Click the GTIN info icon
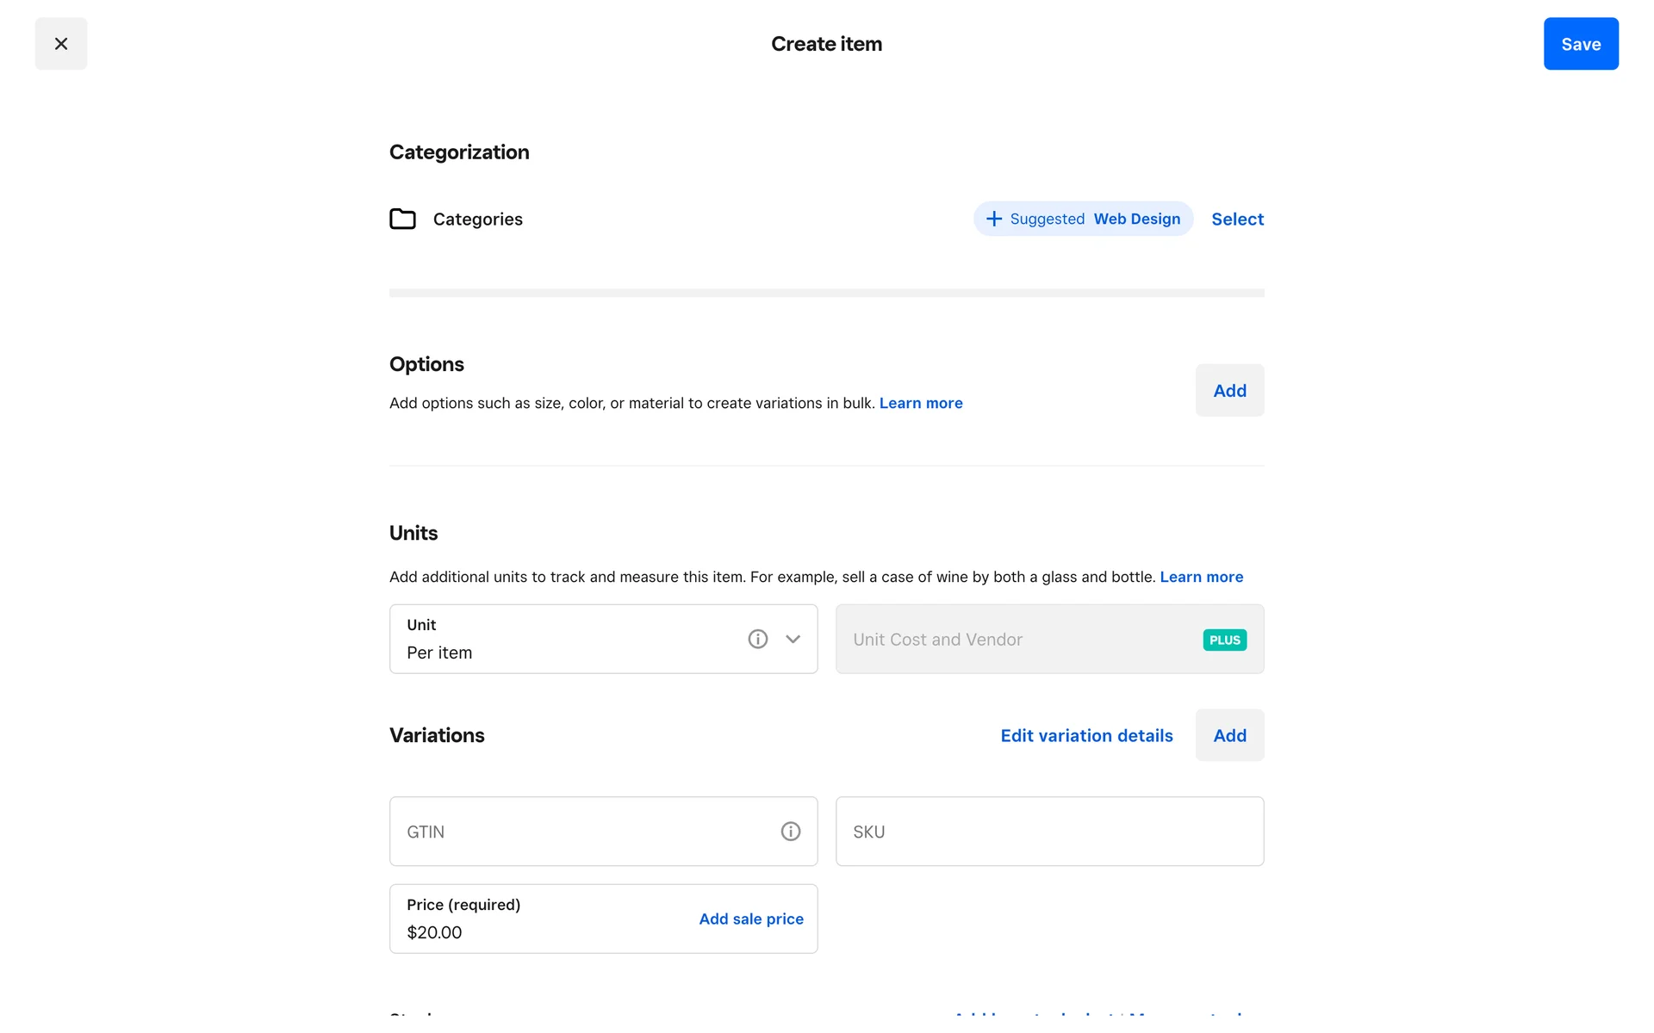 pyautogui.click(x=790, y=832)
